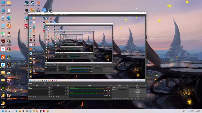This screenshot has height=113, width=202.
Task: Open the Windows Start menu
Action: [x=3, y=111]
